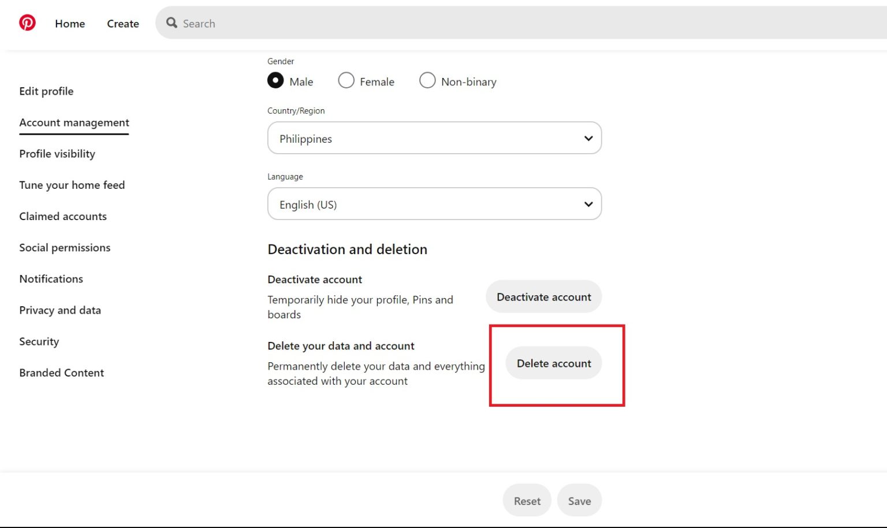Viewport: 887px width, 528px height.
Task: Open the Country/Region dropdown showing Philippines
Action: (x=434, y=138)
